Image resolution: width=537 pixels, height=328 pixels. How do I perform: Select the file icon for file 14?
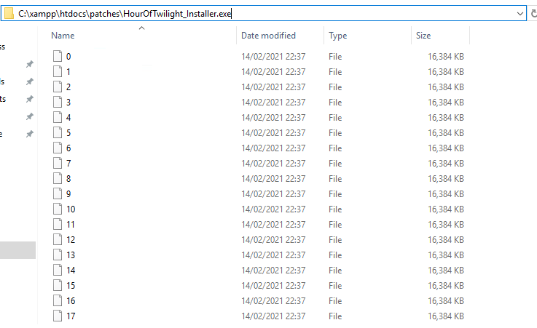(58, 270)
